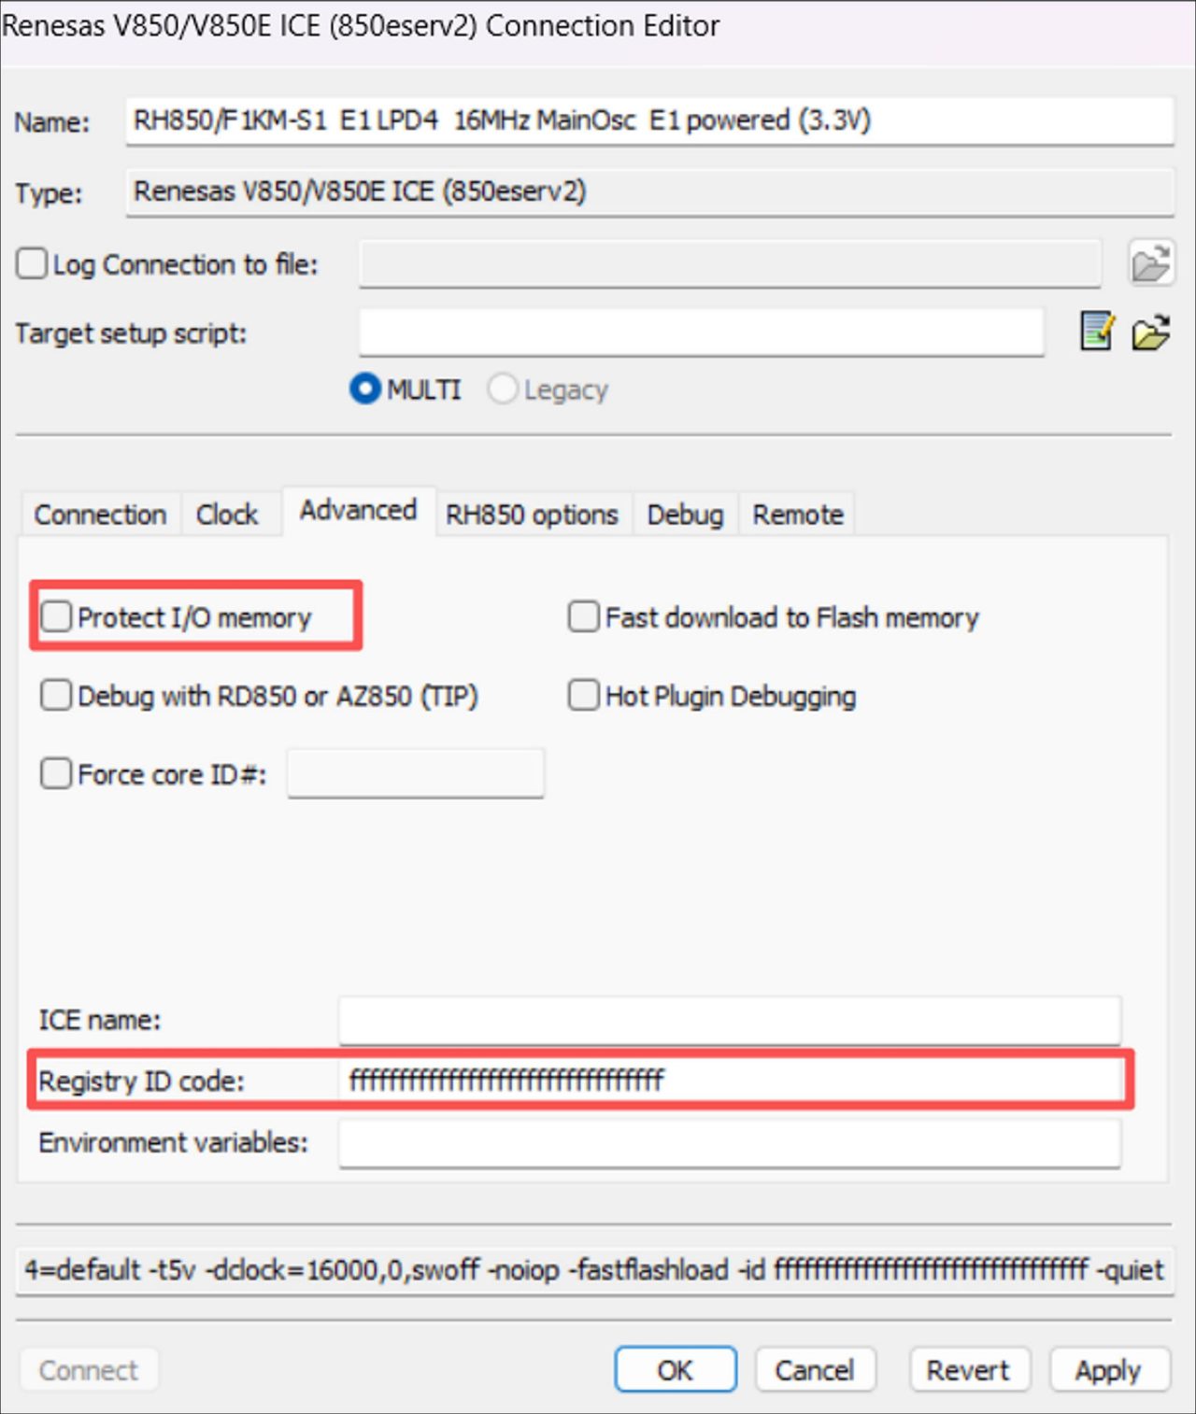Check the Force core ID# box
This screenshot has height=1414, width=1196.
(56, 774)
